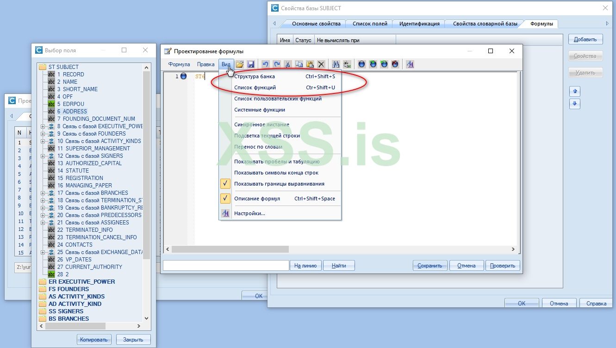Expand the FOUNDERS relation node (row 9)

pos(43,134)
